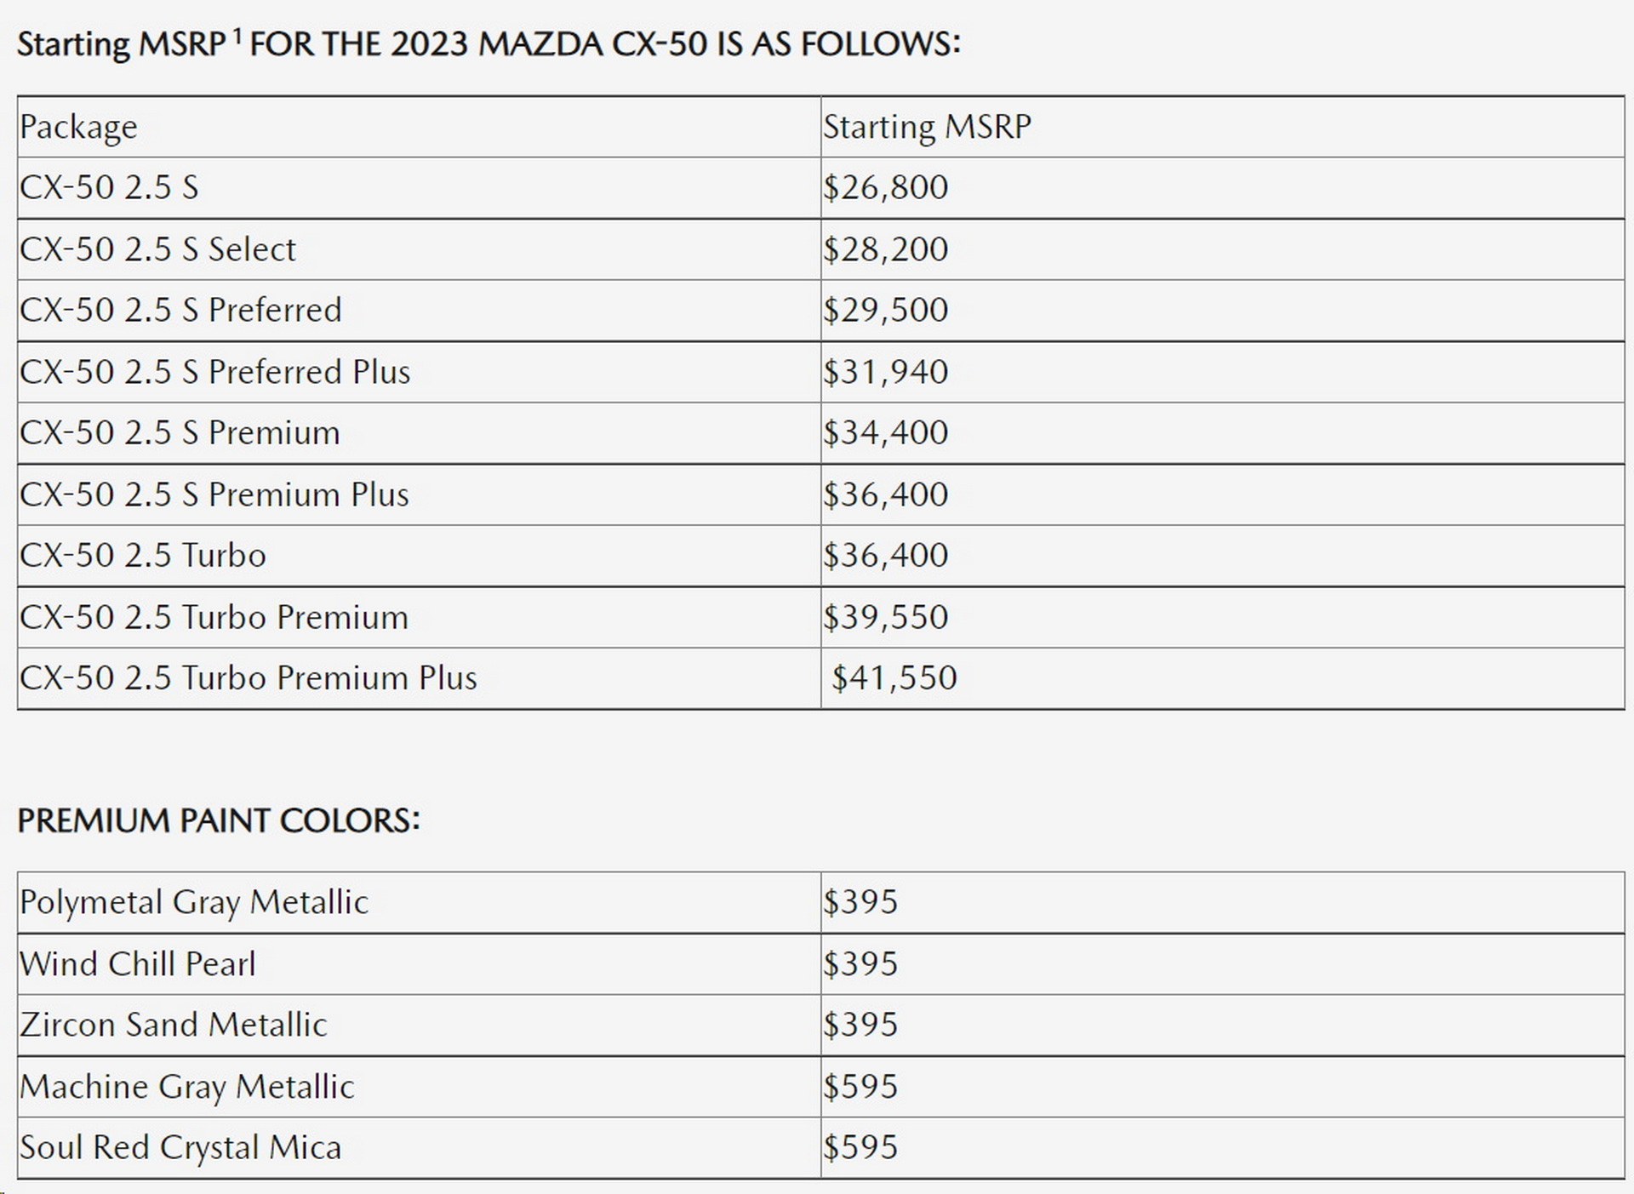Click the "Machine Gray Metallic" paint name
This screenshot has width=1634, height=1194.
click(186, 1087)
